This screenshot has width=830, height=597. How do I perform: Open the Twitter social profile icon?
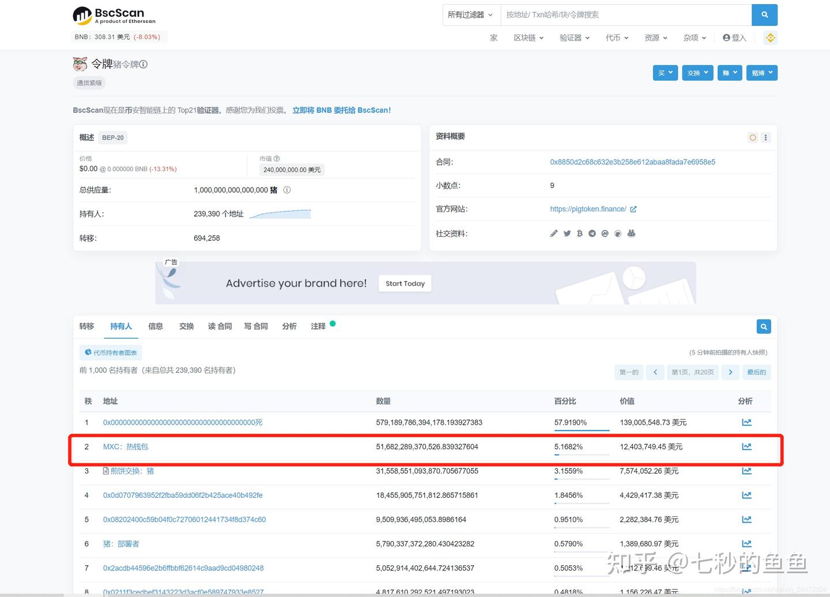coord(567,233)
